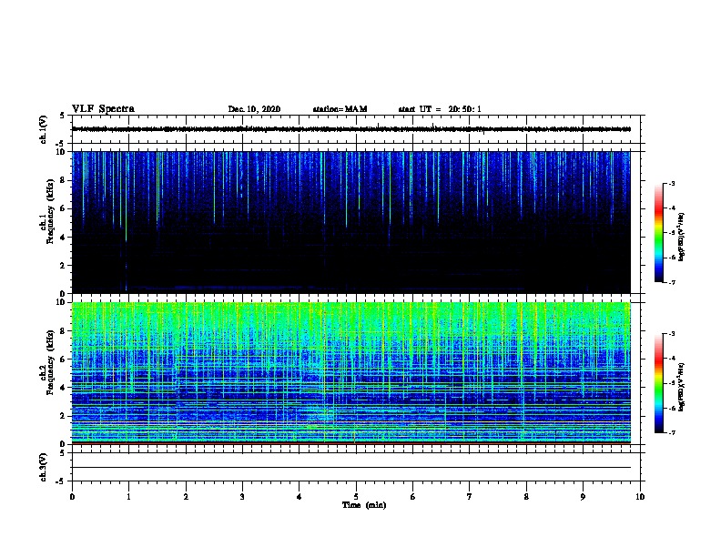
Task: Click the upper colorbar log(PSD) unit label
Action: [681, 238]
